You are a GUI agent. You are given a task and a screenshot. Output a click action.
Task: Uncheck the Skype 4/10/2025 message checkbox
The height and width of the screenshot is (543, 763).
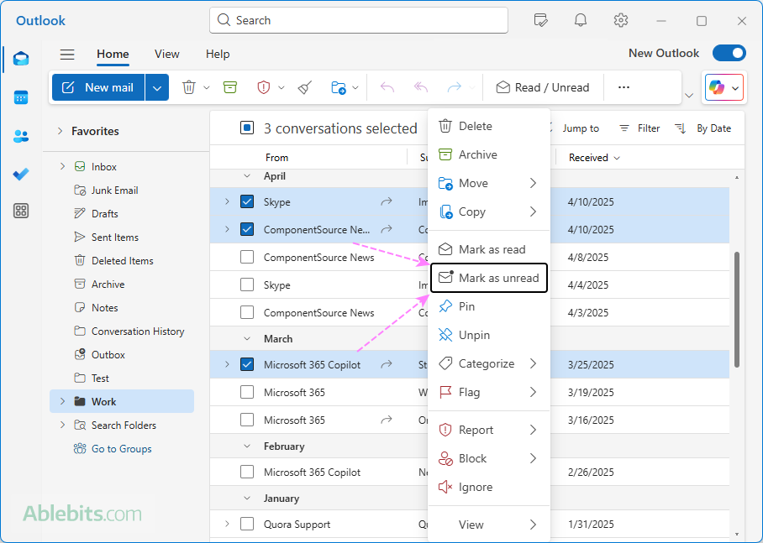click(247, 201)
